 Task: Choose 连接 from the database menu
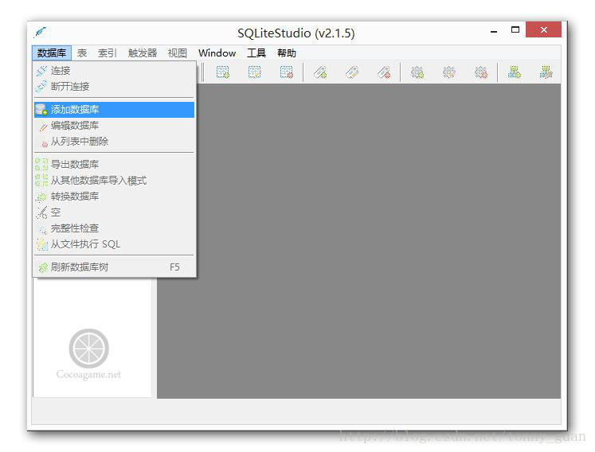[x=114, y=71]
